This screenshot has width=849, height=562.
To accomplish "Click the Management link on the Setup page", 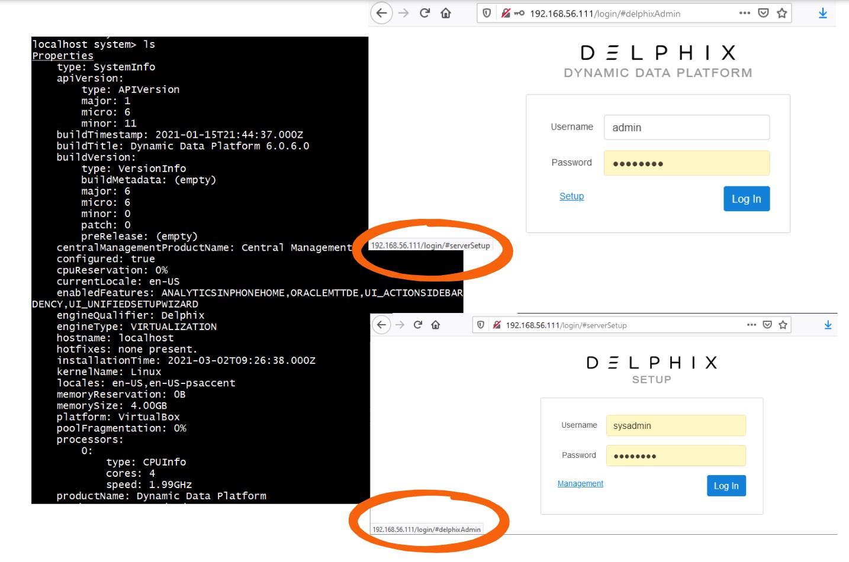I will tap(580, 484).
